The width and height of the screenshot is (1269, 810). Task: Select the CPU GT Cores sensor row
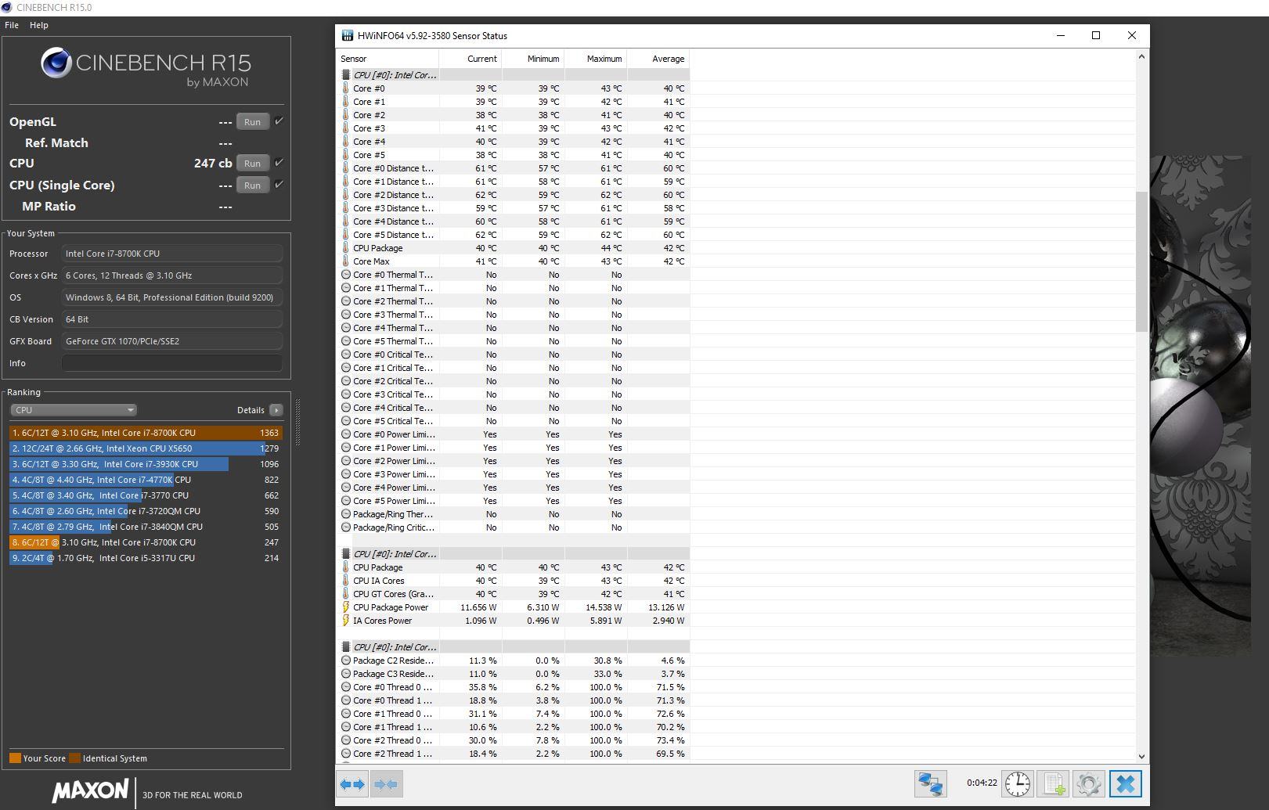(514, 594)
